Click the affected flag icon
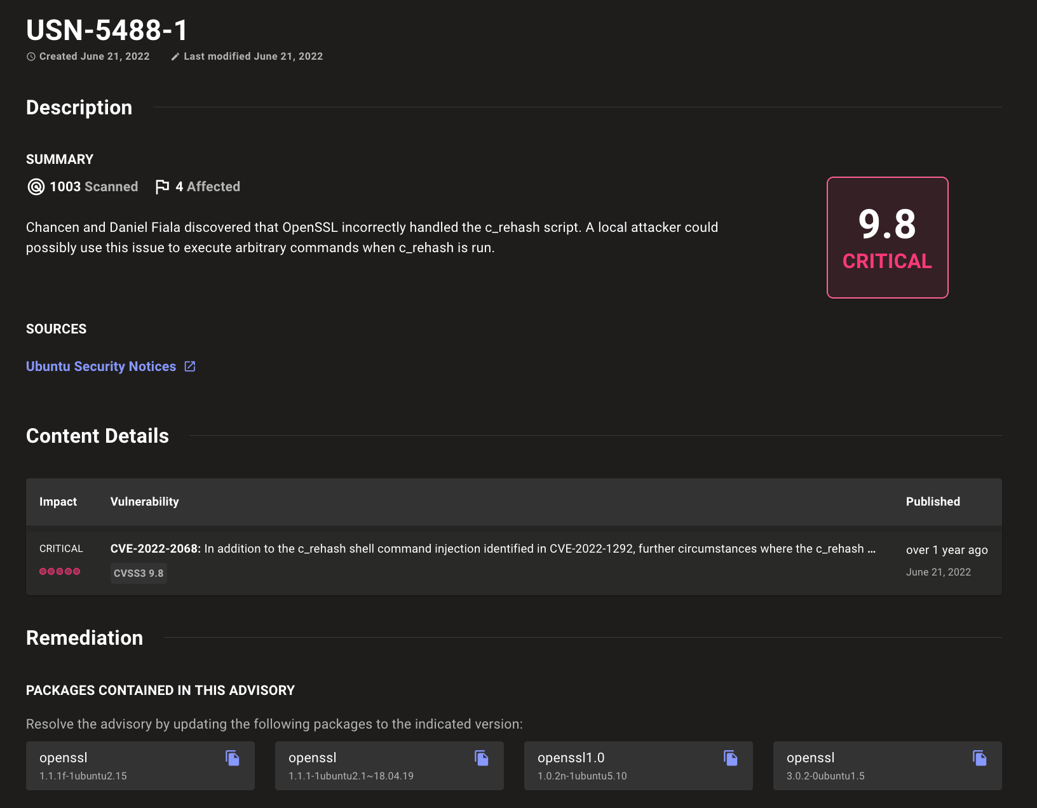Screen dimensions: 1037x808 click(x=163, y=187)
